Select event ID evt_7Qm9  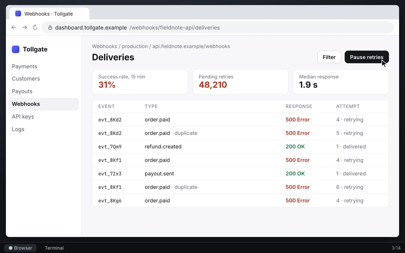[110, 147]
